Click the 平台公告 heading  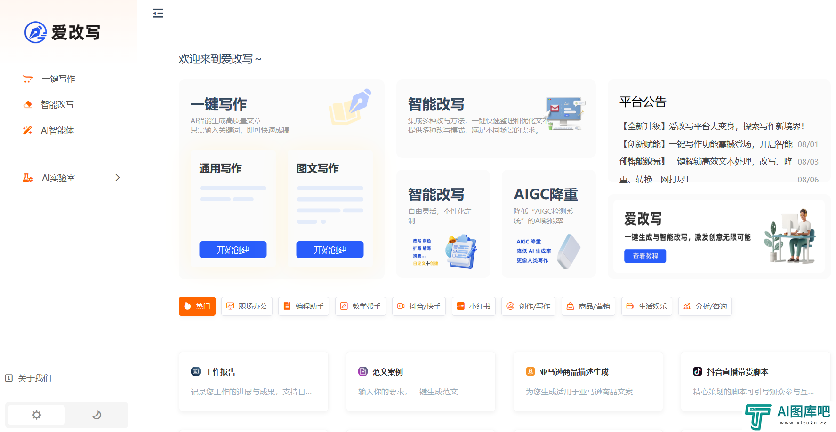[x=643, y=102]
